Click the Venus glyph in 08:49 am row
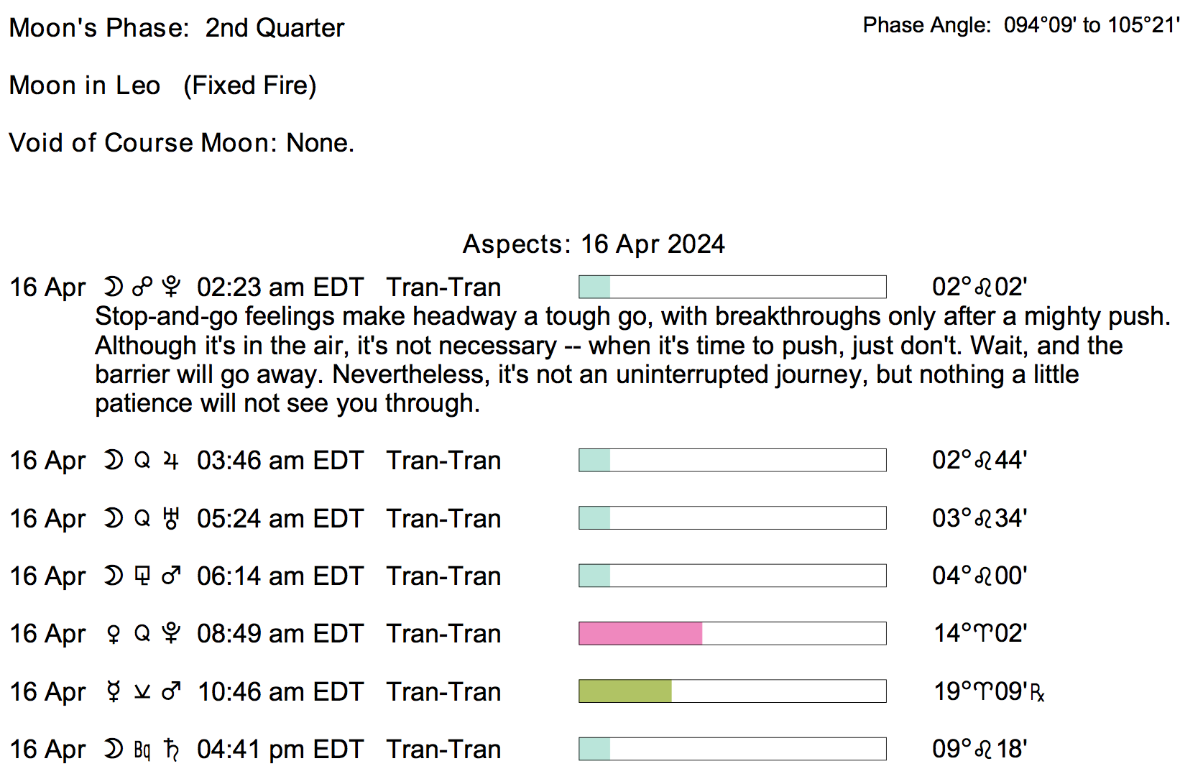Screen dimensions: 1203x779 113,634
